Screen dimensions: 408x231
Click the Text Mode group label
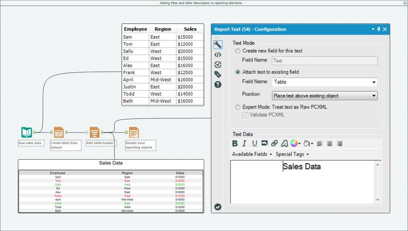point(243,43)
